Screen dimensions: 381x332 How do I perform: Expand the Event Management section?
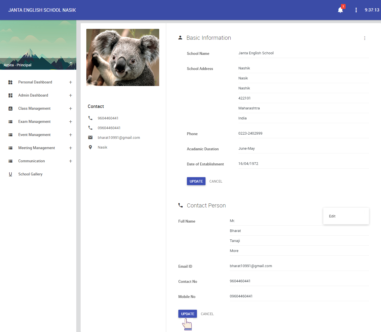pyautogui.click(x=71, y=135)
